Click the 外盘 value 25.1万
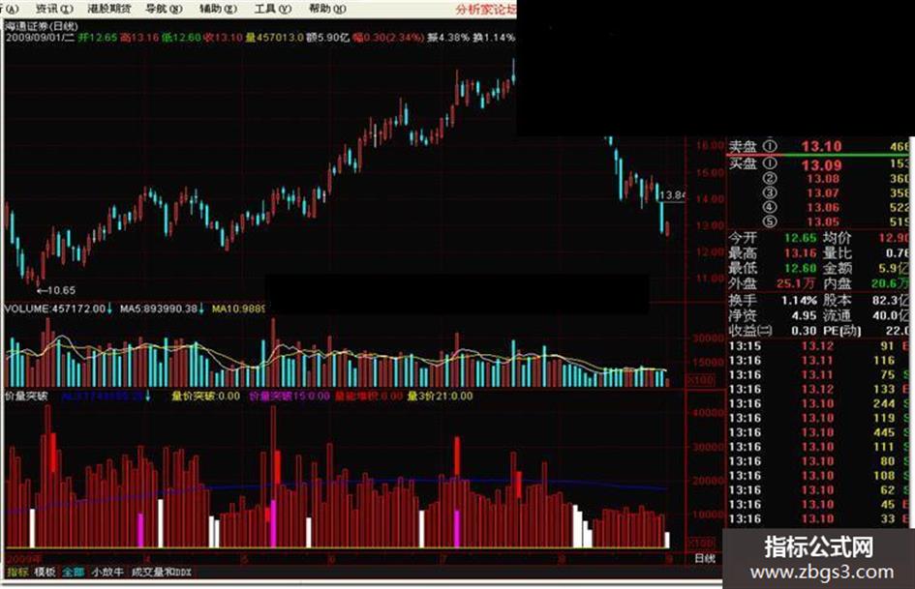915x589 pixels. pyautogui.click(x=796, y=283)
